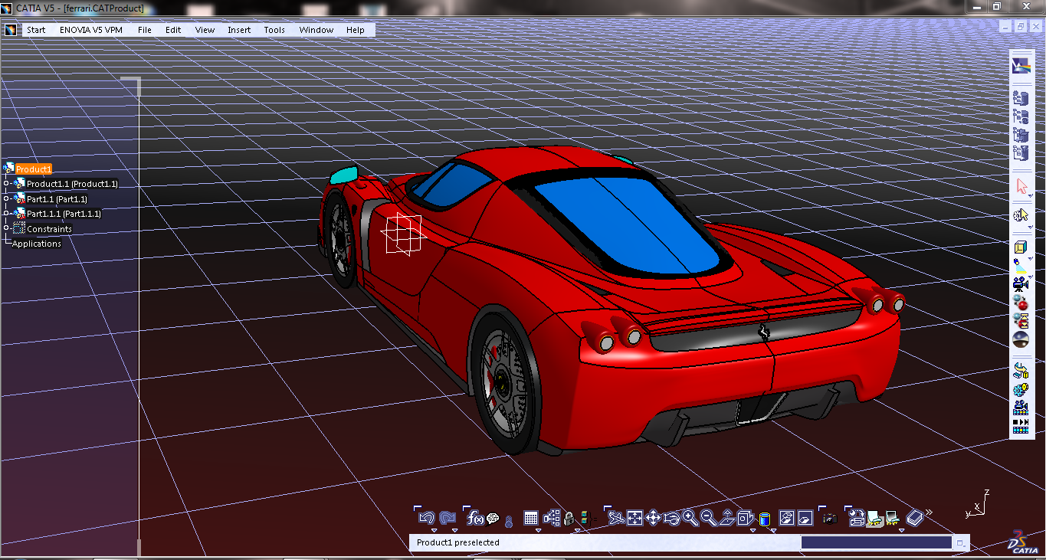The width and height of the screenshot is (1046, 560).
Task: Select the Rotate view tool
Action: 672,519
